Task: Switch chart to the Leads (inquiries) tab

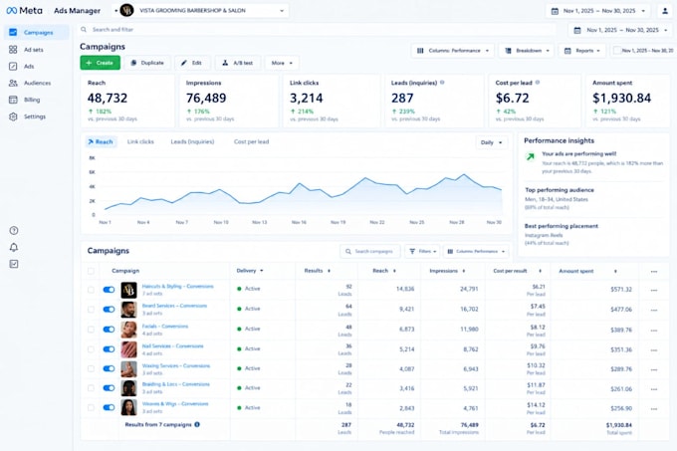Action: coord(192,141)
